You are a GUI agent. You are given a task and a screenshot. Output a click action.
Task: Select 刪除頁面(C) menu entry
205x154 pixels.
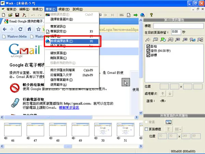click(72, 58)
